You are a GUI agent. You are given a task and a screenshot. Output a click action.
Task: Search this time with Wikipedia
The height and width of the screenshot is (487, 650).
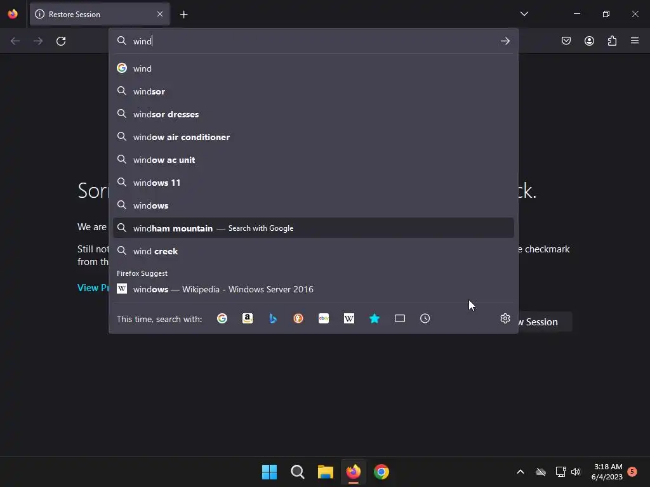click(x=349, y=318)
